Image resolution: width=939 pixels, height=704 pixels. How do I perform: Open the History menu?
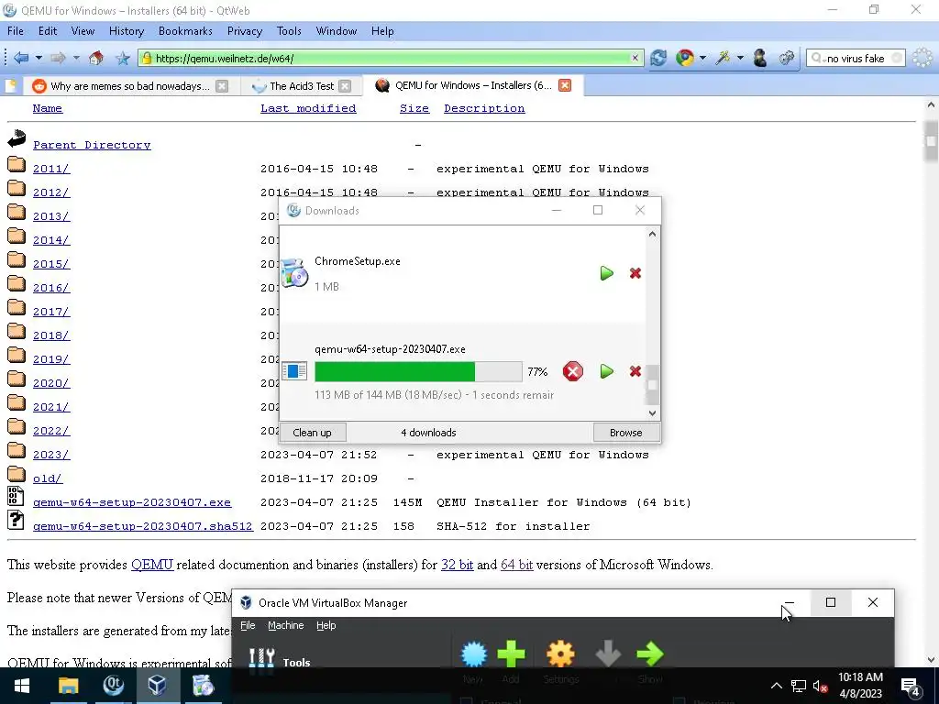click(127, 31)
